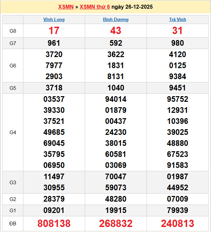Click Vĩnh Long G8 result 17

(x=54, y=31)
